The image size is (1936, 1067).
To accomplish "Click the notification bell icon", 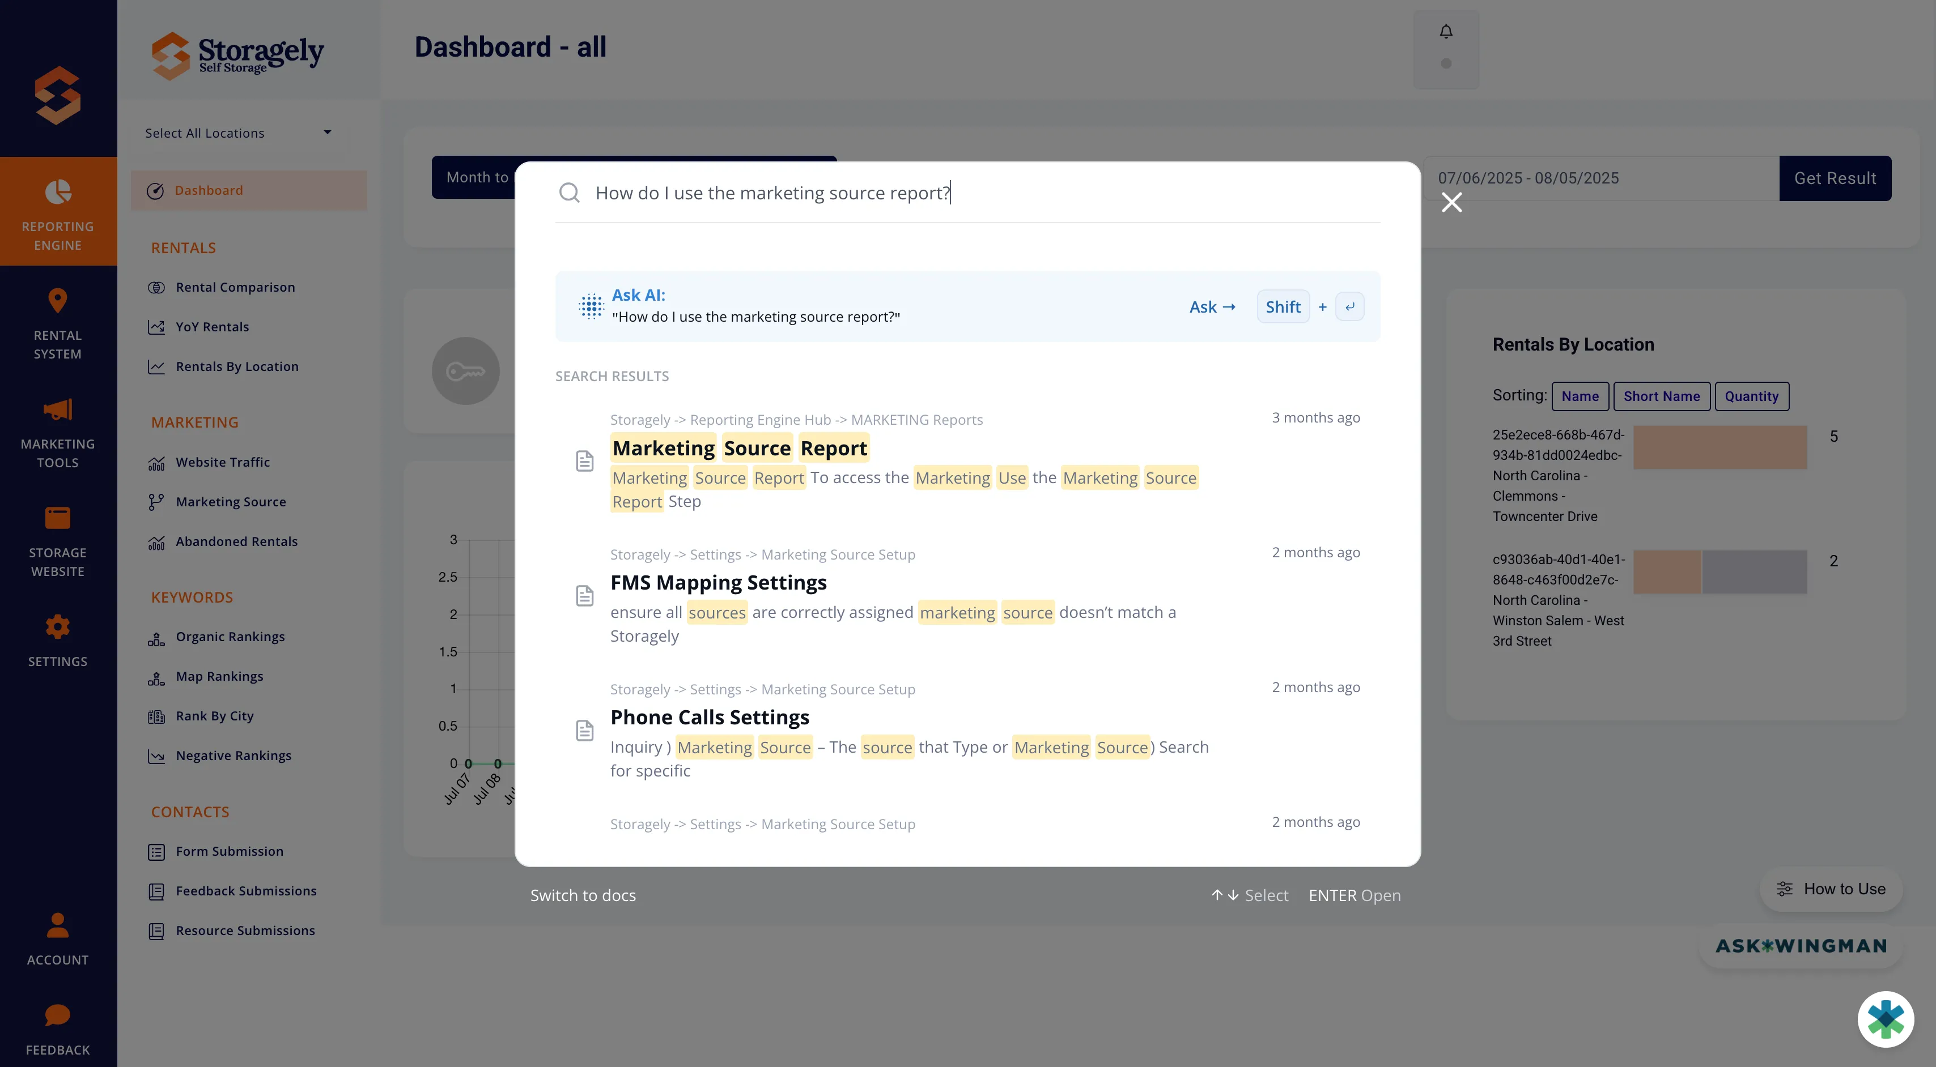I will (1446, 32).
